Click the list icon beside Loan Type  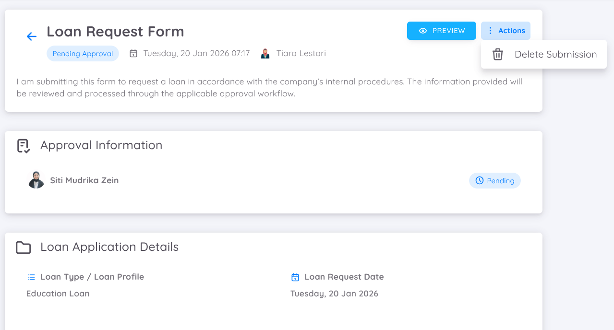[32, 277]
